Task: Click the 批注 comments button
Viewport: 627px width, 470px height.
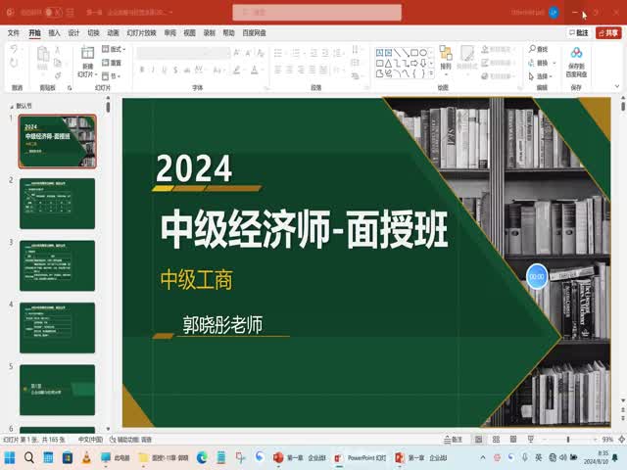Action: [x=579, y=32]
